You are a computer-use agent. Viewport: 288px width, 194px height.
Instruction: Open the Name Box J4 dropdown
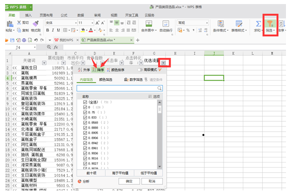click(35, 47)
